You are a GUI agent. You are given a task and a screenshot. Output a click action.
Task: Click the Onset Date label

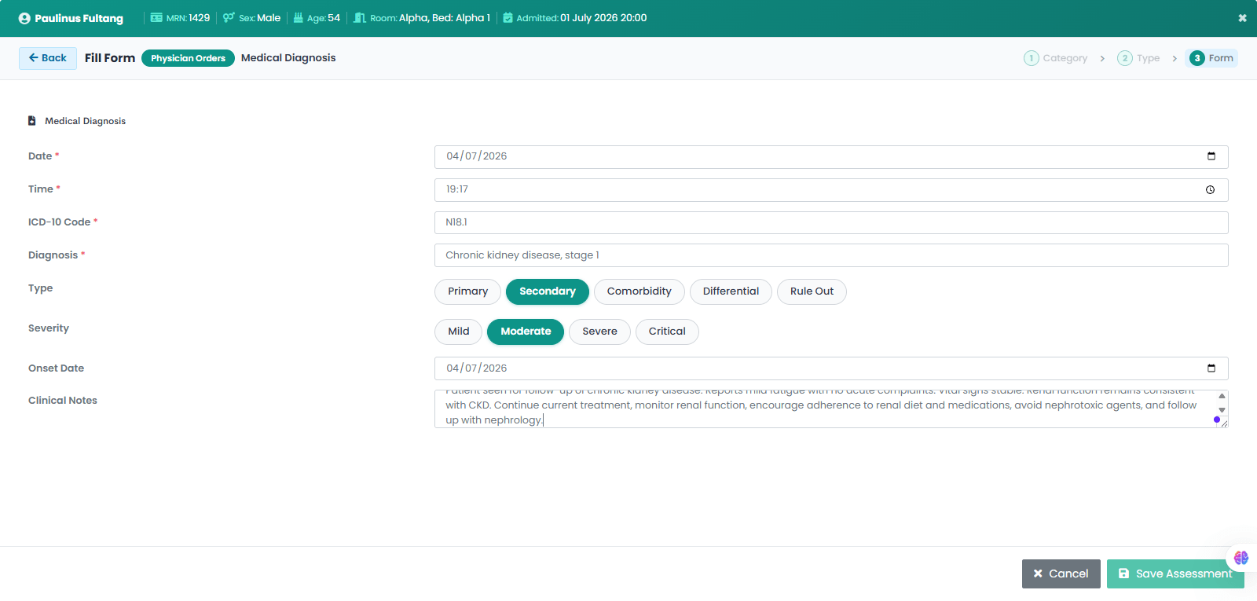56,368
